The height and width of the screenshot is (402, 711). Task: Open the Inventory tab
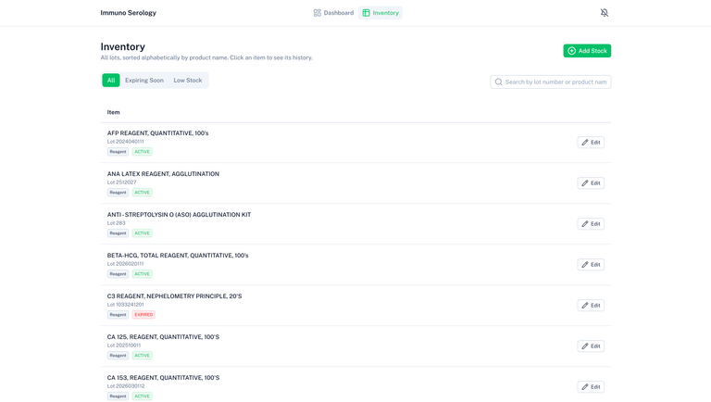click(x=380, y=13)
